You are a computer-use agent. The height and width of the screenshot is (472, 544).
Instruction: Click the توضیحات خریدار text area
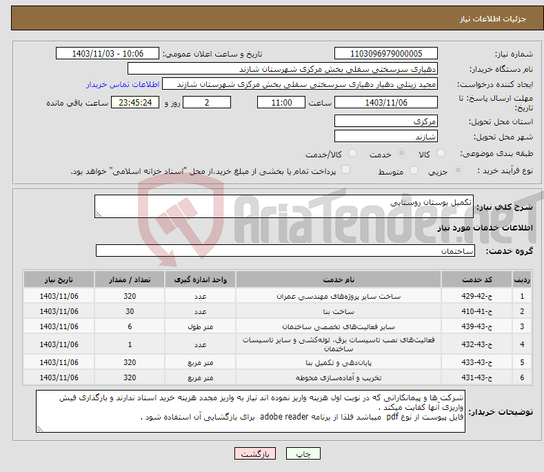tap(250, 411)
